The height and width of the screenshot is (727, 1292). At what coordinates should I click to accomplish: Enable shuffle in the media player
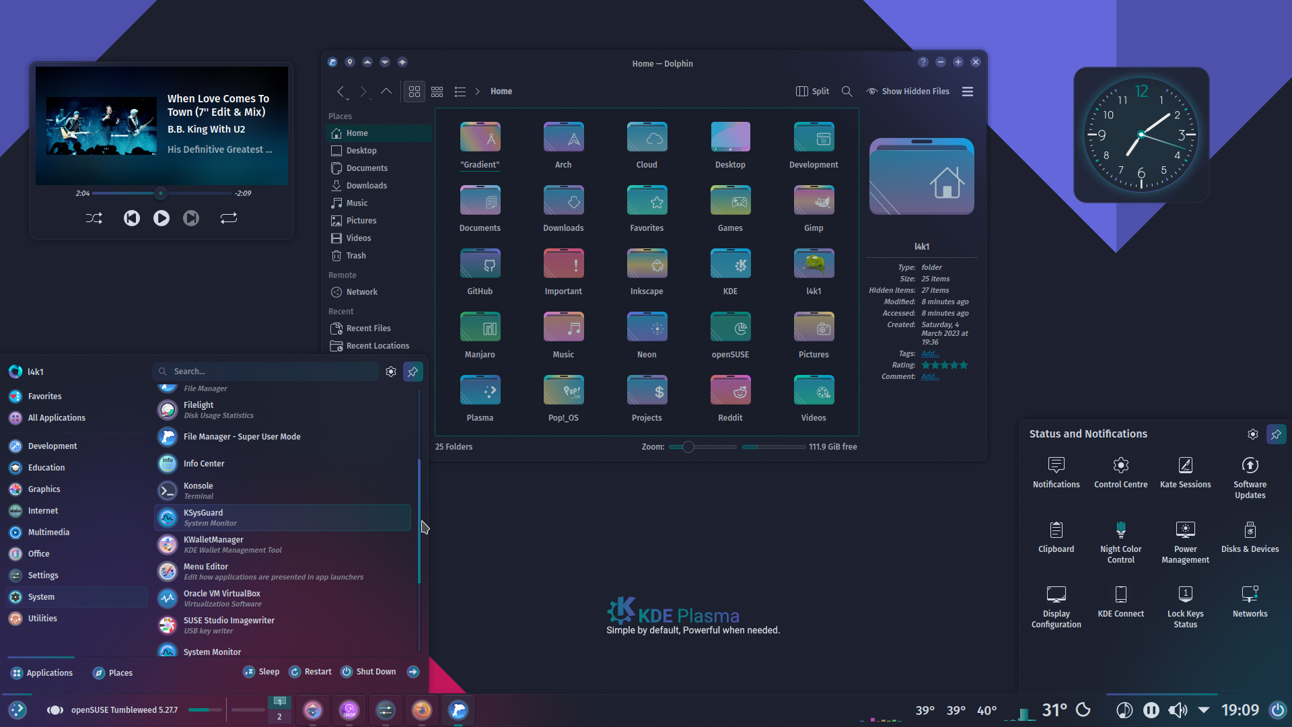tap(94, 218)
